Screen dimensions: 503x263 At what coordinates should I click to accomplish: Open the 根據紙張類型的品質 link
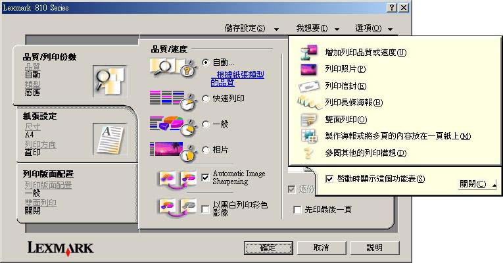click(237, 79)
